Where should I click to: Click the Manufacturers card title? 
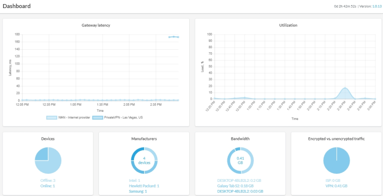point(144,139)
